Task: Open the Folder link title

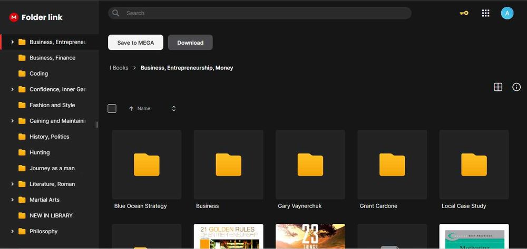Action: pos(42,17)
